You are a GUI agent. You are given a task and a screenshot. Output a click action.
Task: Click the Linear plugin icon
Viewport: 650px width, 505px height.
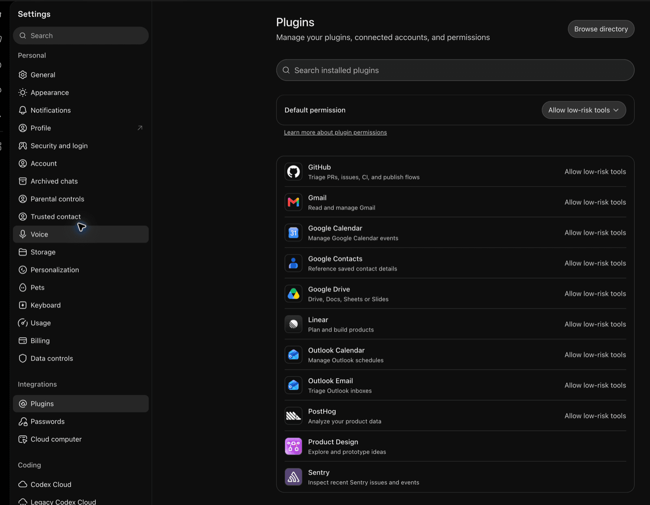pos(293,324)
